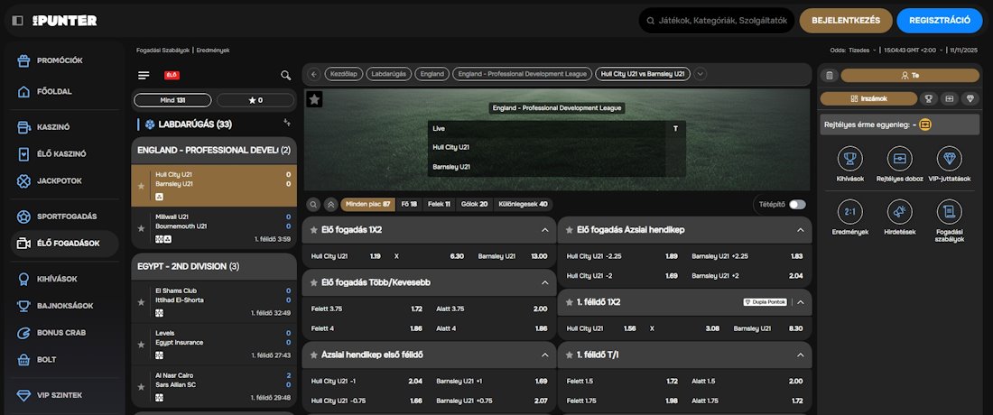Open the breadcrumb dropdown after the match name

tap(701, 74)
